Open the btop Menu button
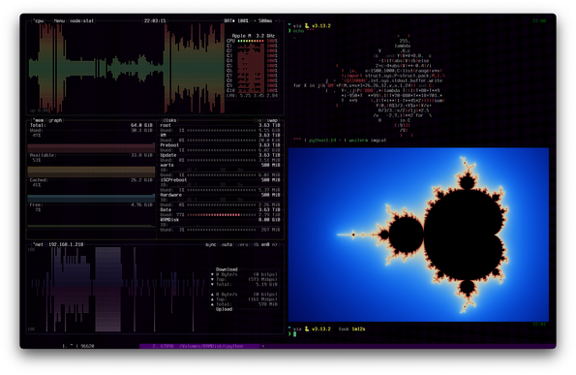 pos(59,21)
